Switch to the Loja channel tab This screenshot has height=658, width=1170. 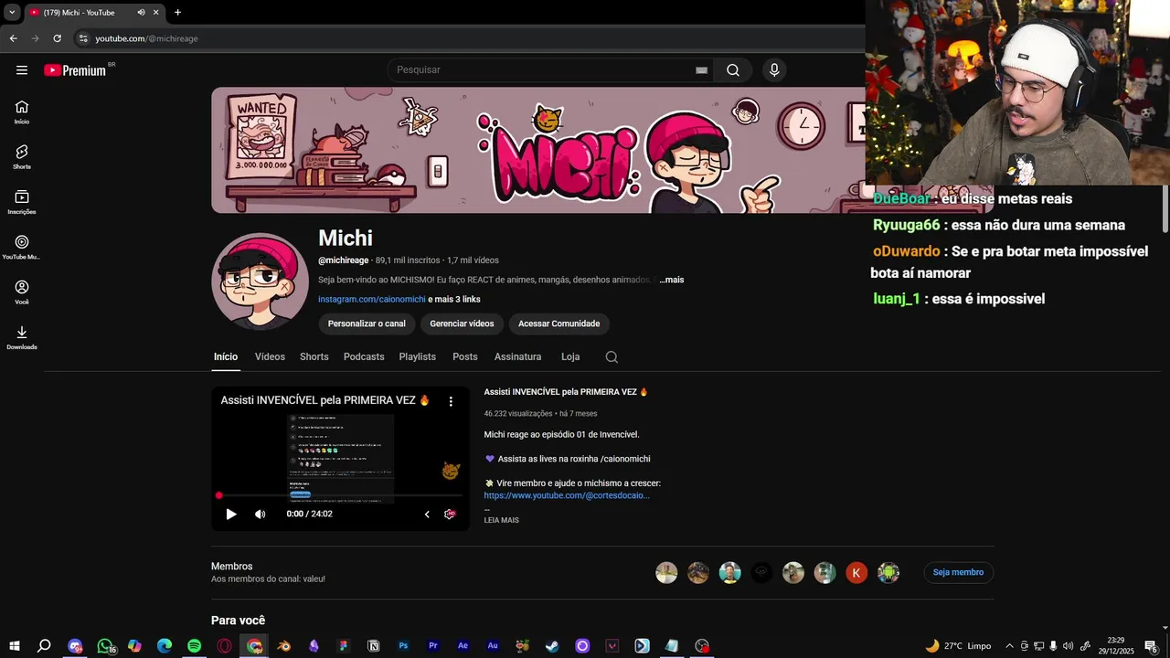[x=570, y=357]
